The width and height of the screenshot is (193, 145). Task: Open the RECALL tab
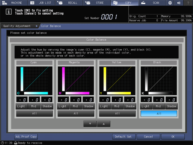coord(69,3)
